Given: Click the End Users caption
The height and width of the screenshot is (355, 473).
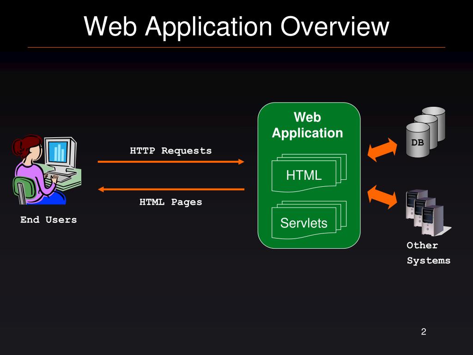Looking at the screenshot, I should tap(49, 220).
